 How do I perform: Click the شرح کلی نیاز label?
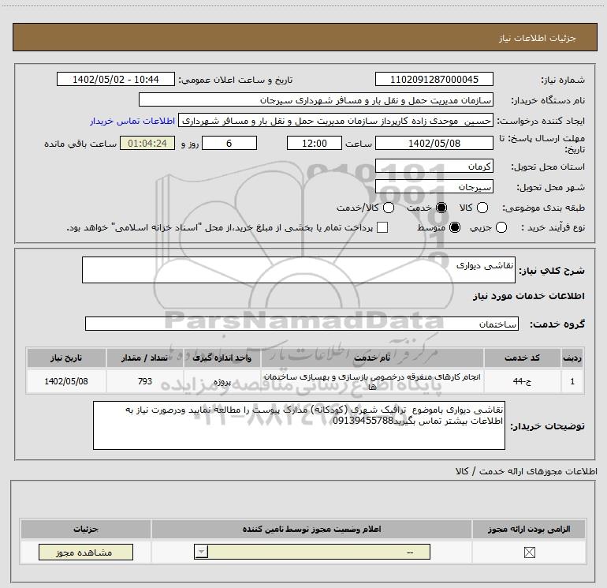coord(551,270)
